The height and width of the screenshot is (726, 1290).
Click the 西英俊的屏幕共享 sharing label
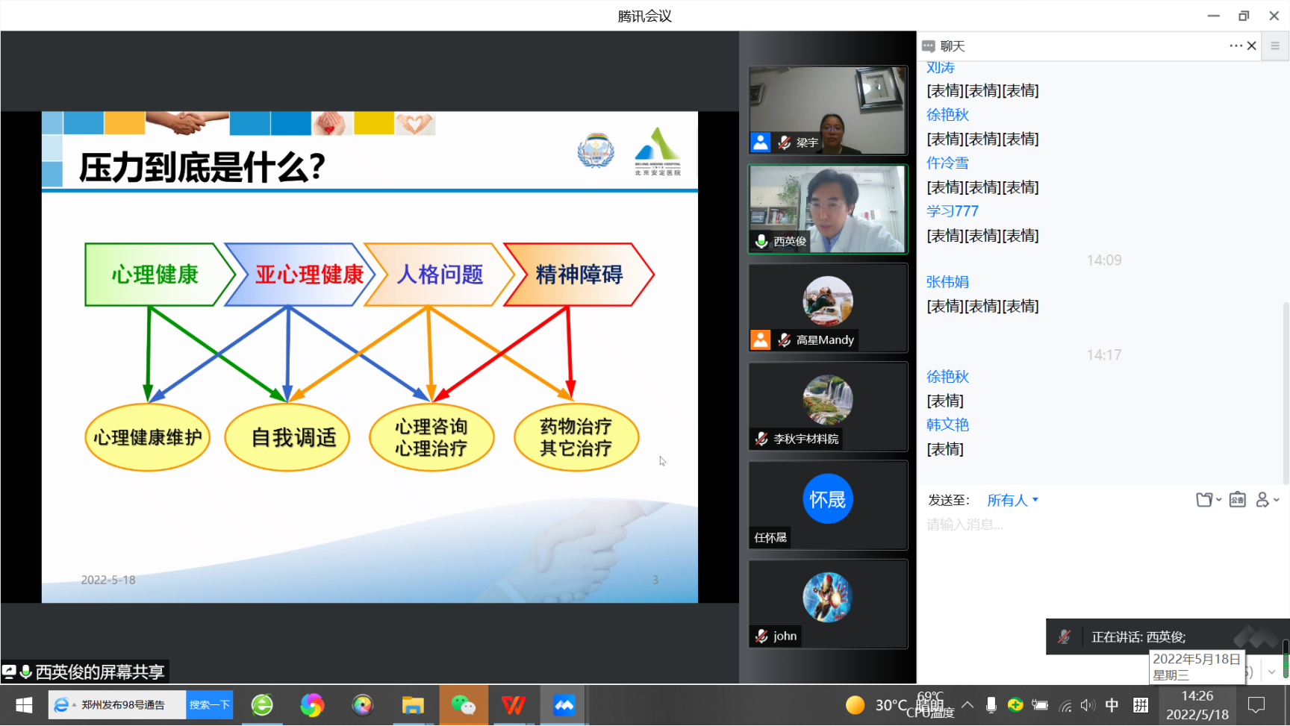click(x=100, y=672)
